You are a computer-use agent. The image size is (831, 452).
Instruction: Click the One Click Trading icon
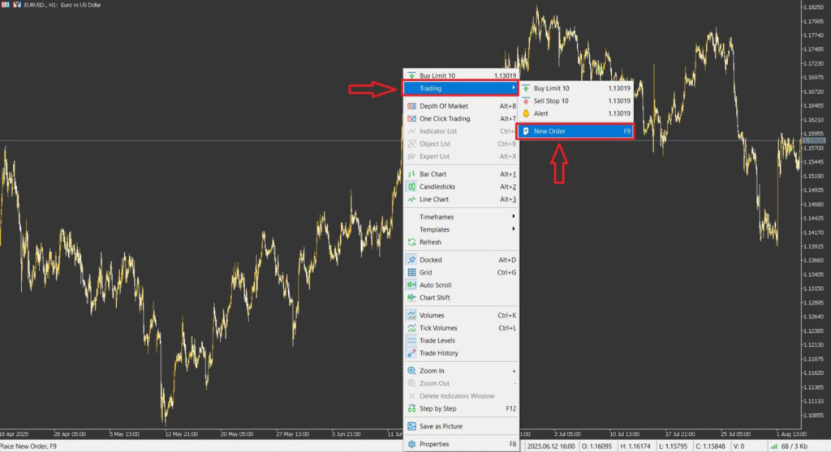[x=412, y=119]
